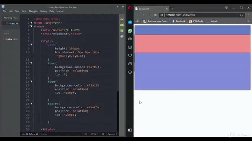Viewport: 252px width, 141px height.
Task: Collapse the html tag fold arrow on line 2
Action: coord(31,23)
